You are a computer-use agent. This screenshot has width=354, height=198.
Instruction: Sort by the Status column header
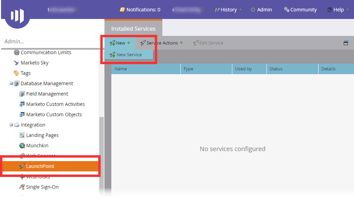click(292, 69)
